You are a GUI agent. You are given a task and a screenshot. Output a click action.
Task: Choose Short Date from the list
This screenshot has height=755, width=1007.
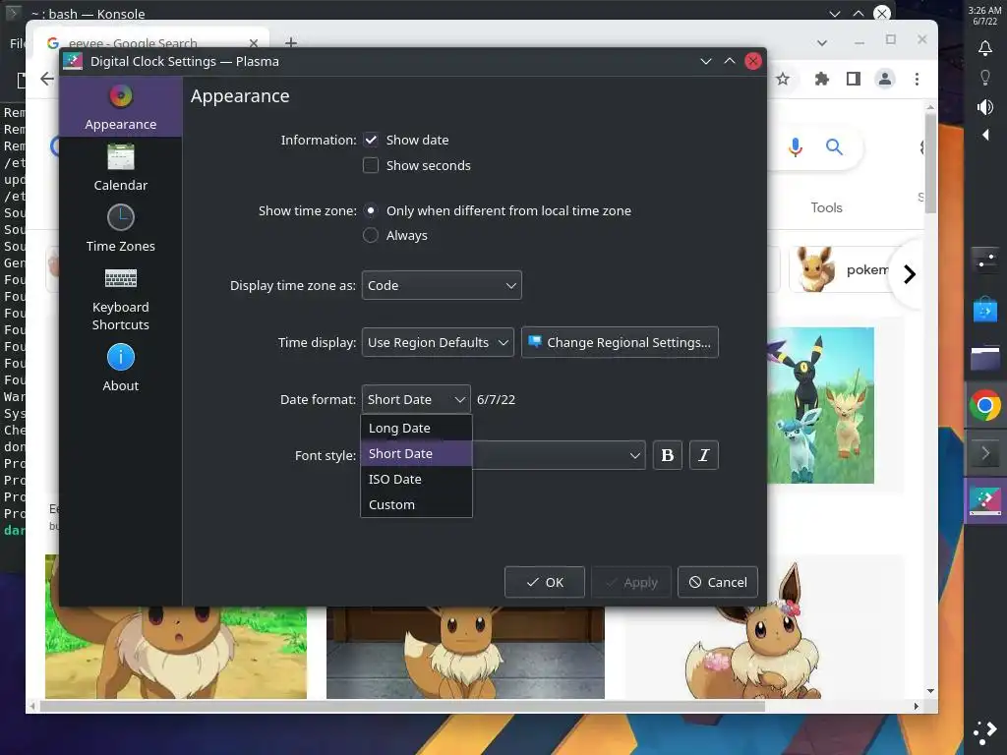[416, 454]
